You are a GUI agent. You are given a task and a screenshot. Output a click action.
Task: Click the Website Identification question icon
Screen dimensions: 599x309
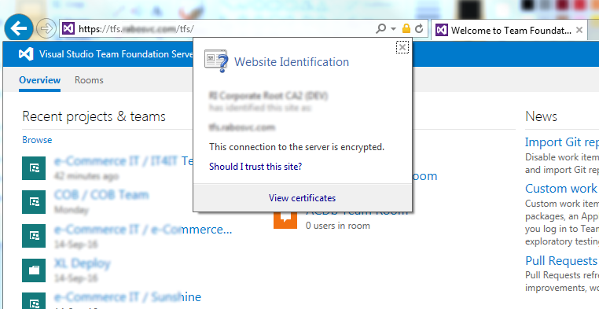216,61
